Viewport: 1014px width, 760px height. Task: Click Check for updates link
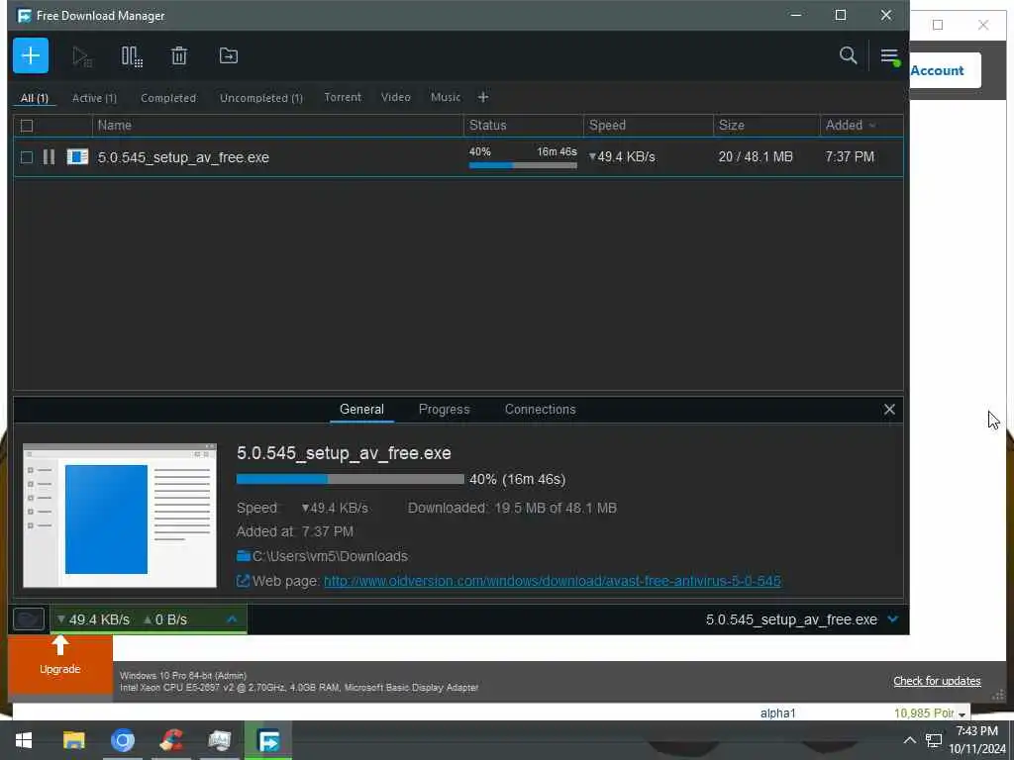click(x=937, y=681)
